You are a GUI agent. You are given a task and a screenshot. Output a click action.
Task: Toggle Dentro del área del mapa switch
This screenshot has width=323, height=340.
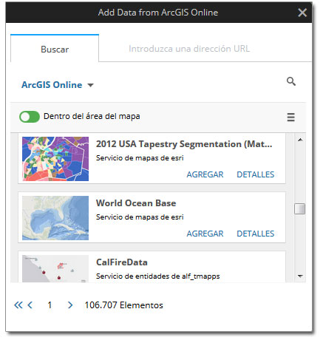(30, 117)
